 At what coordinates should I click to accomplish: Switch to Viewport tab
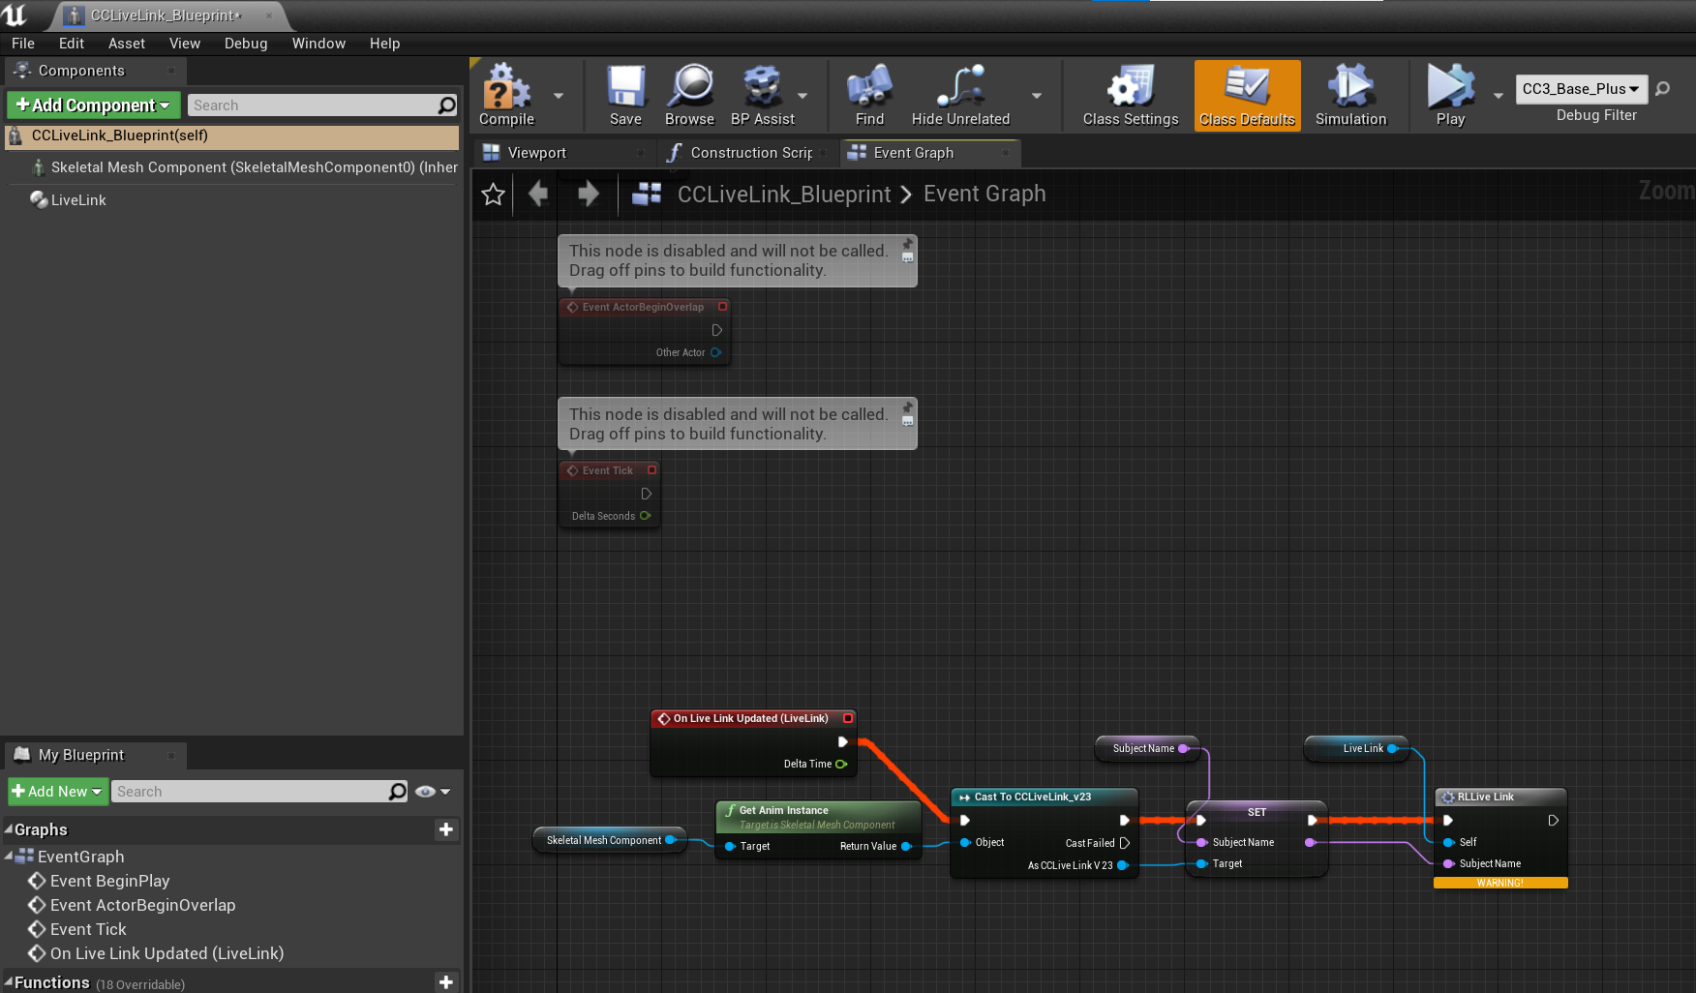click(x=562, y=153)
